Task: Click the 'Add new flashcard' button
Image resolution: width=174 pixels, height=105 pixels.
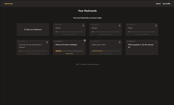Action: [x=33, y=30]
